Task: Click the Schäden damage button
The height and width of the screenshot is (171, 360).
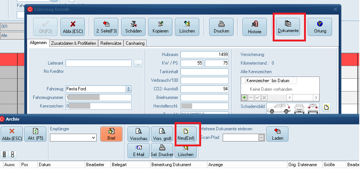Action: point(133,27)
